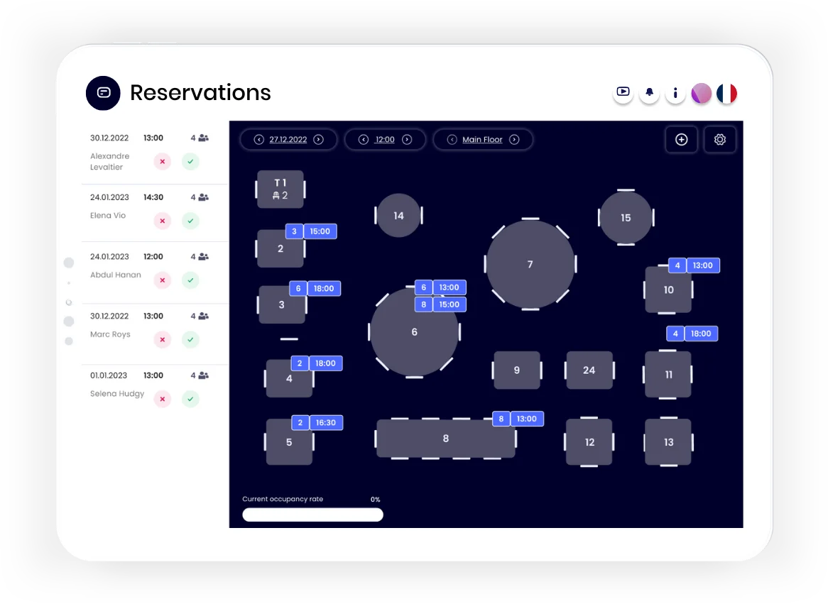Open the purple user avatar

pos(702,94)
